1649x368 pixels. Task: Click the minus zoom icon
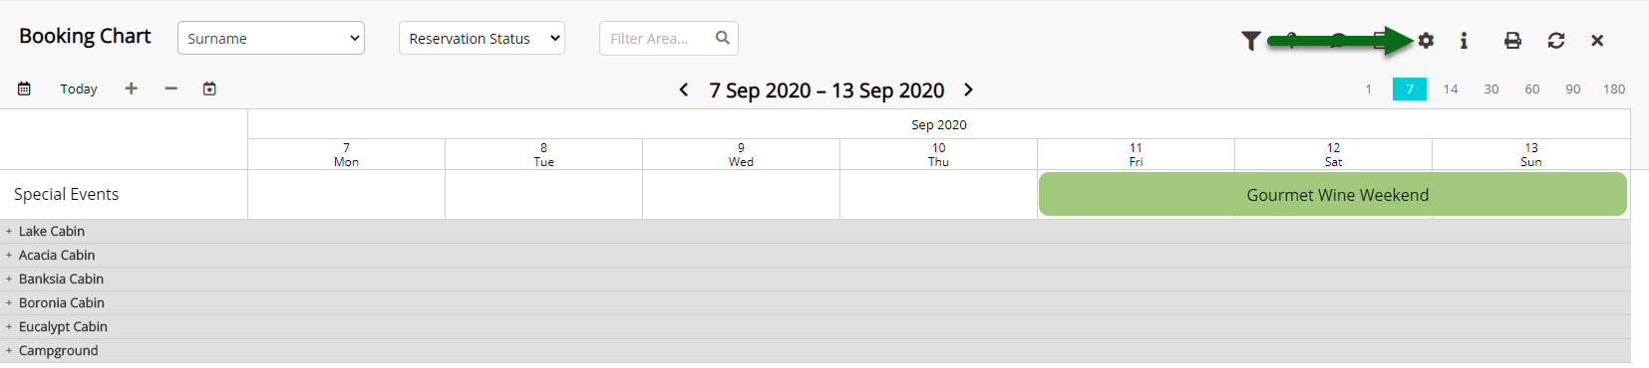(171, 89)
